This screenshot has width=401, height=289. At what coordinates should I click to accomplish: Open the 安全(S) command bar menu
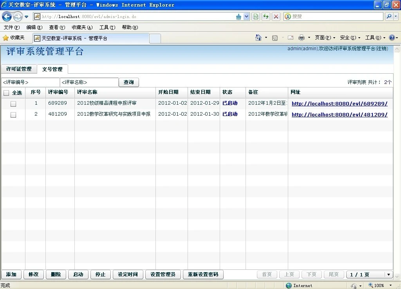click(x=350, y=38)
